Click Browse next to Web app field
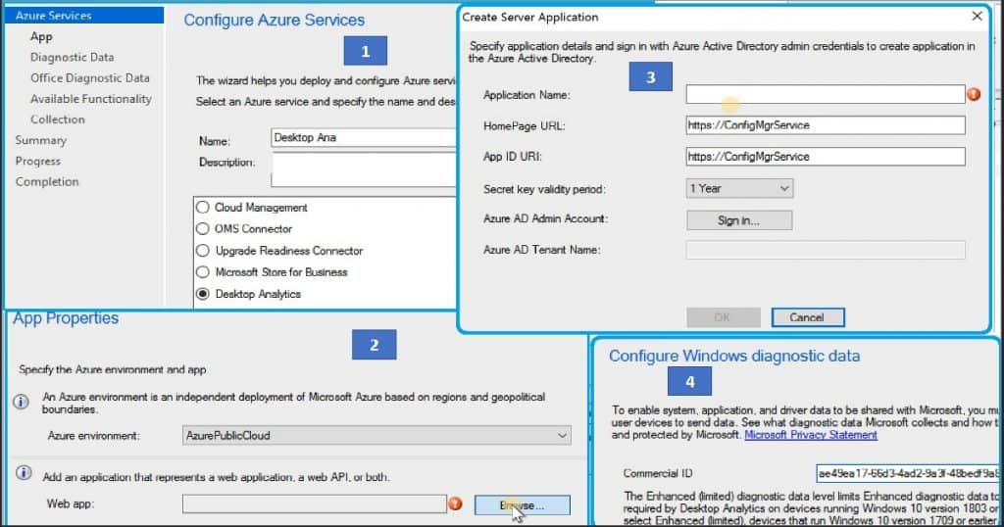Viewport: 1004px width, 527px height. coord(522,505)
